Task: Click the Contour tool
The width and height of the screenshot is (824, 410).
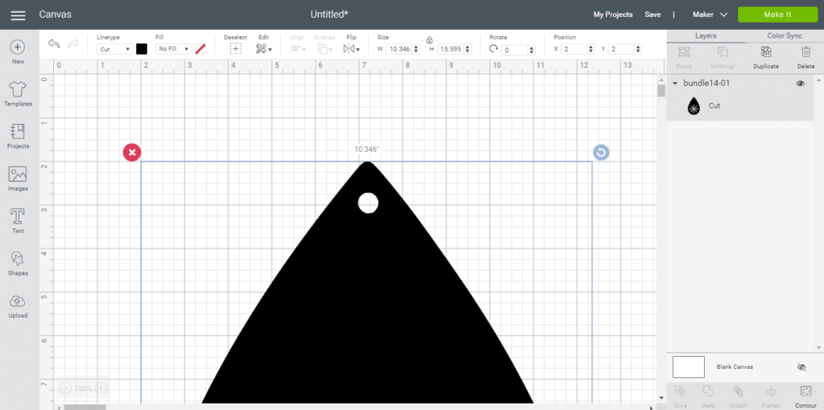Action: (x=805, y=393)
